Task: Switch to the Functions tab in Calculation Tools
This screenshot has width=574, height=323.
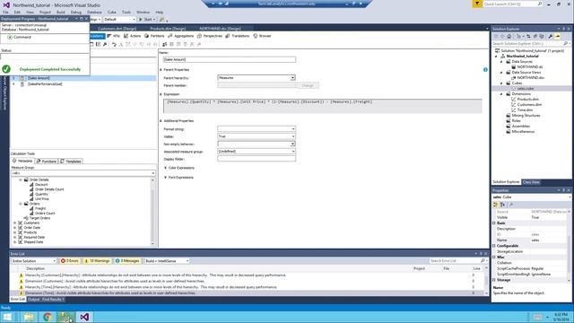Action: [x=46, y=161]
